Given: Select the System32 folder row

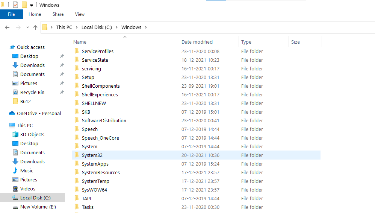Looking at the screenshot, I should point(196,155).
